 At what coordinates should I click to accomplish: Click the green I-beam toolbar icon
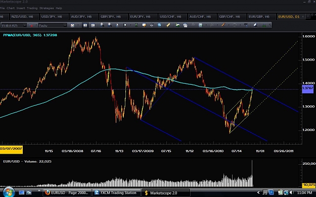click(x=136, y=25)
